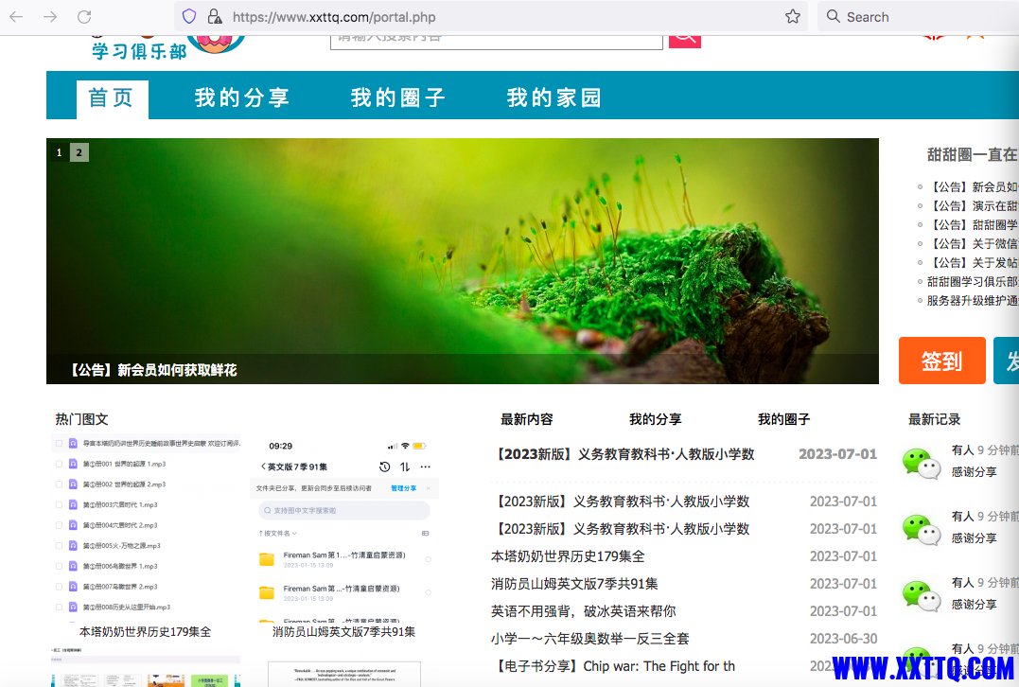Open 电子书分享 Chip war link
Image resolution: width=1019 pixels, height=687 pixels.
coord(614,666)
